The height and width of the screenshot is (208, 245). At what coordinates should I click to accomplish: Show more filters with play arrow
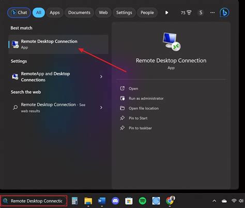click(x=166, y=12)
